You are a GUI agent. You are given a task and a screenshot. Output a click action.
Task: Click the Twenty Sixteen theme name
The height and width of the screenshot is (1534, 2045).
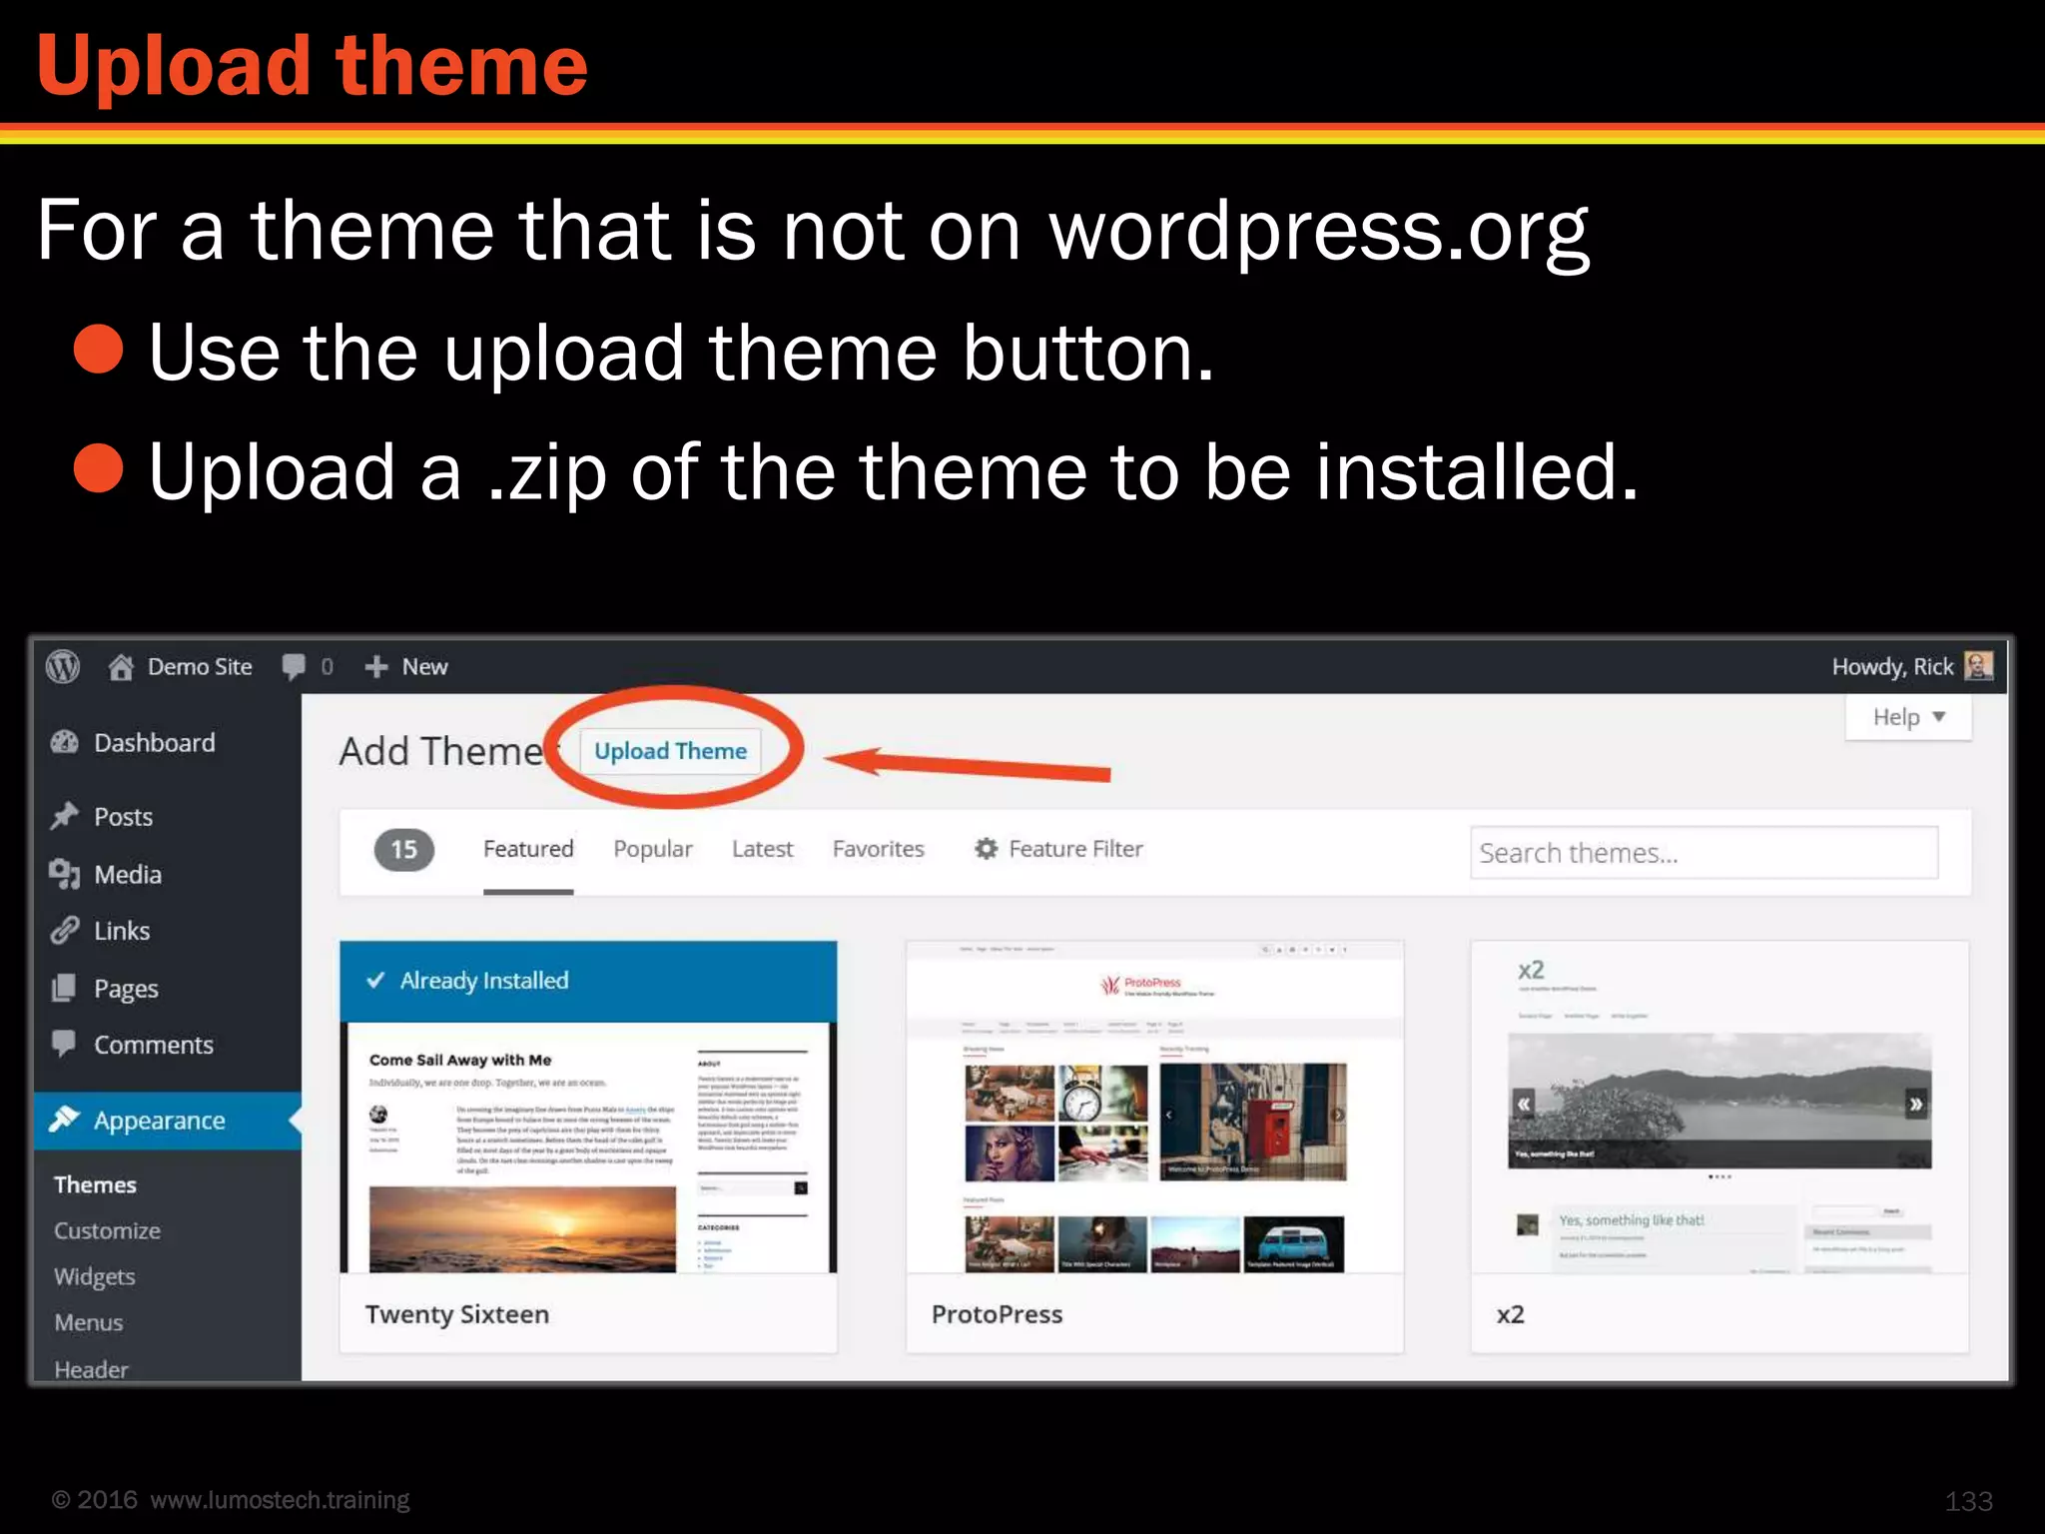pyautogui.click(x=457, y=1314)
